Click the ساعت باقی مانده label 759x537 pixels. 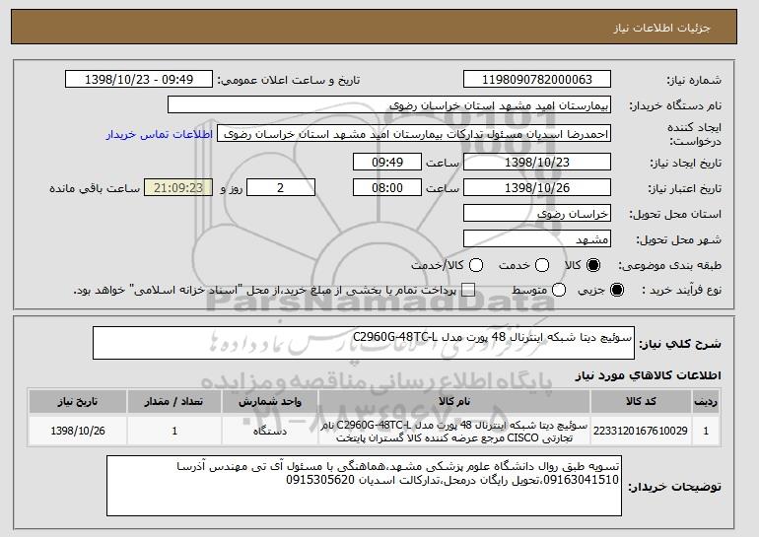tap(95, 188)
